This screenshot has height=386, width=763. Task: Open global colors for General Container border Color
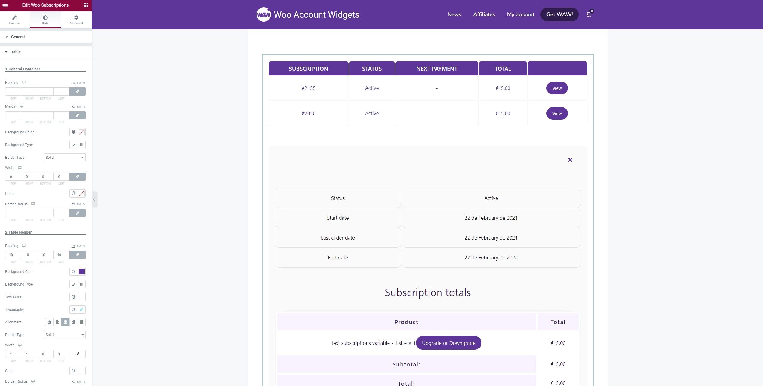[74, 193]
